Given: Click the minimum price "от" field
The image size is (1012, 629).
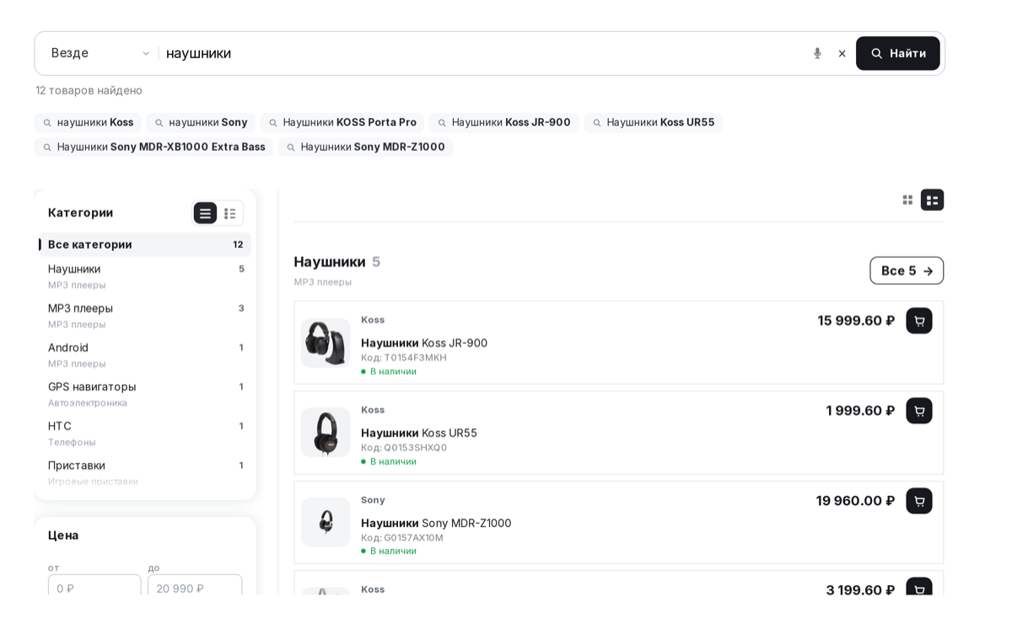Looking at the screenshot, I should coord(94,587).
